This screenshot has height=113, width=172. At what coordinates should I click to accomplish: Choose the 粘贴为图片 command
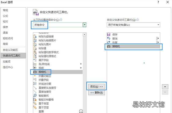(58, 44)
